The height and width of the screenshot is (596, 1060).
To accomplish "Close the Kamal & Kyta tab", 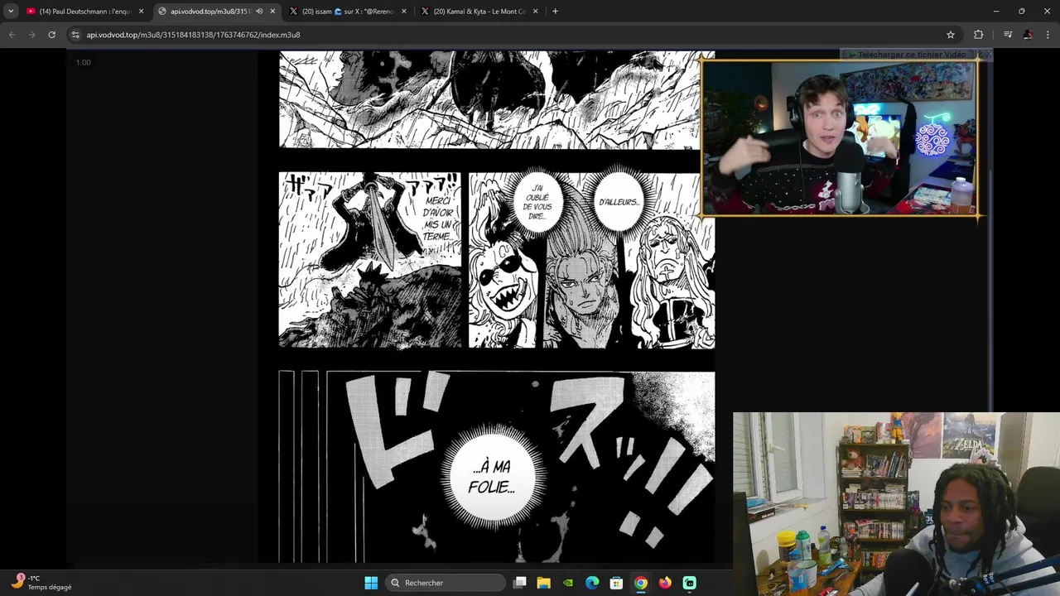I will [536, 12].
